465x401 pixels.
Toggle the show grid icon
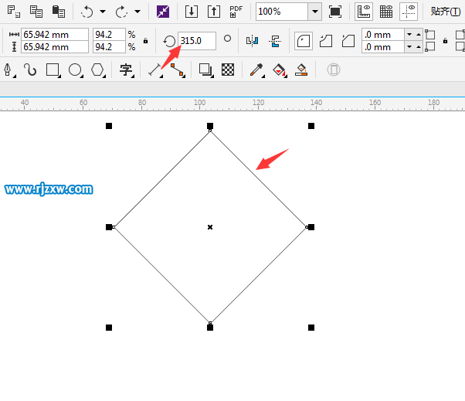tap(386, 12)
